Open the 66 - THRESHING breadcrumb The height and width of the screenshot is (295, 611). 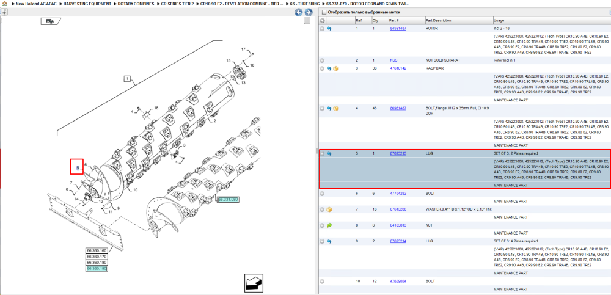coord(304,4)
